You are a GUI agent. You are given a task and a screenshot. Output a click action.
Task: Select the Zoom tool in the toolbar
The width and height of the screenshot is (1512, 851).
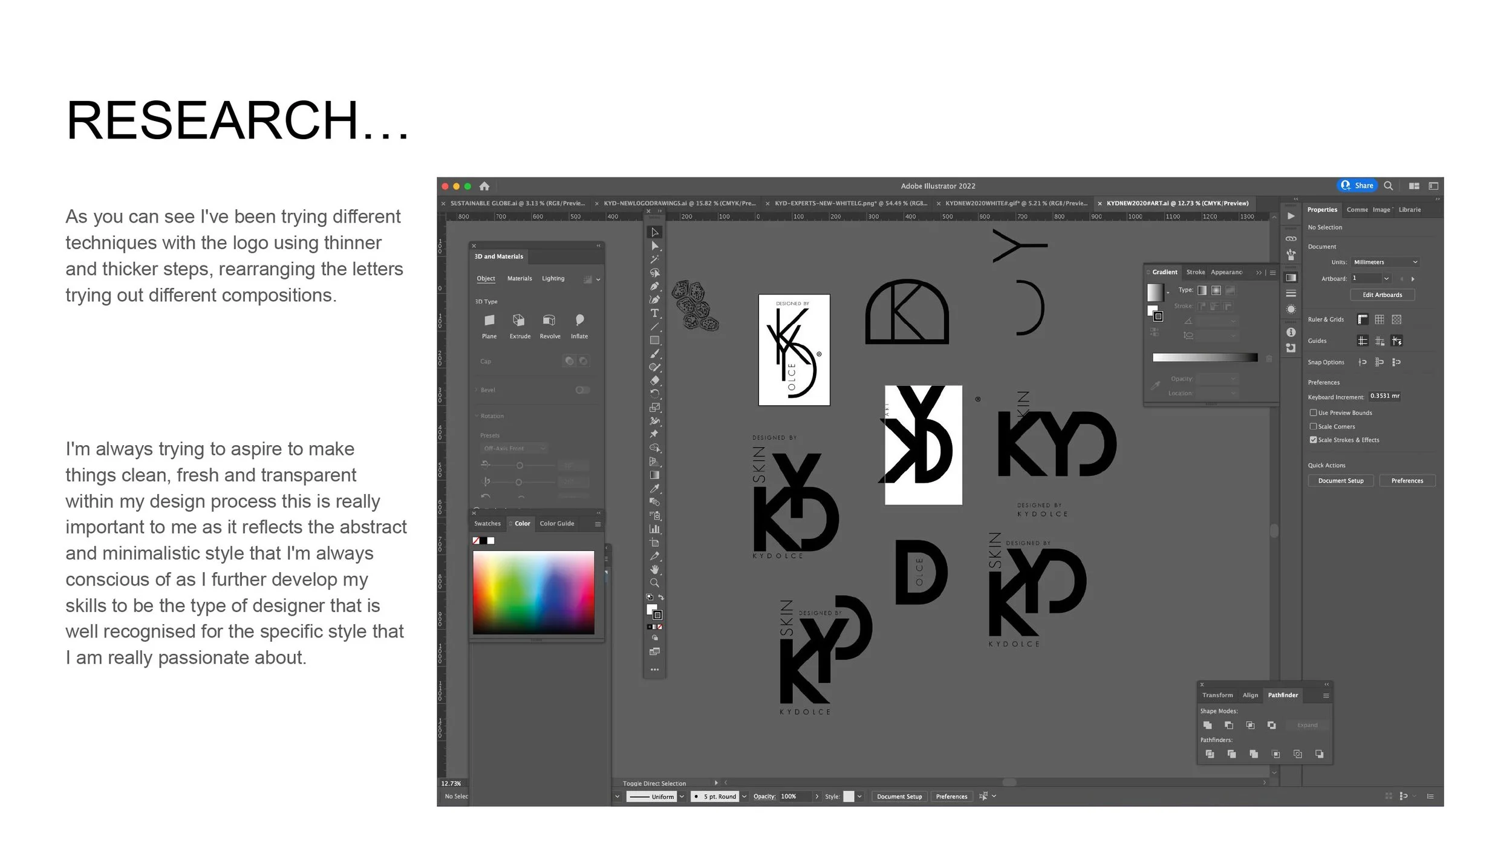[654, 583]
